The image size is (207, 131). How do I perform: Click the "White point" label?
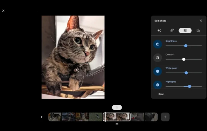click(x=171, y=68)
